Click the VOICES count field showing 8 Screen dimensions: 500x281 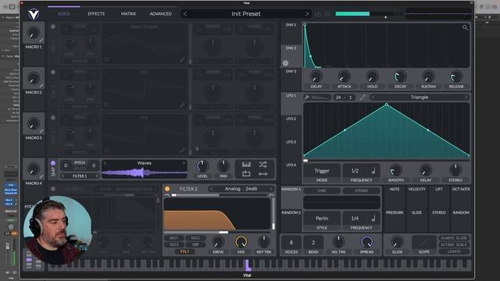[x=291, y=243]
